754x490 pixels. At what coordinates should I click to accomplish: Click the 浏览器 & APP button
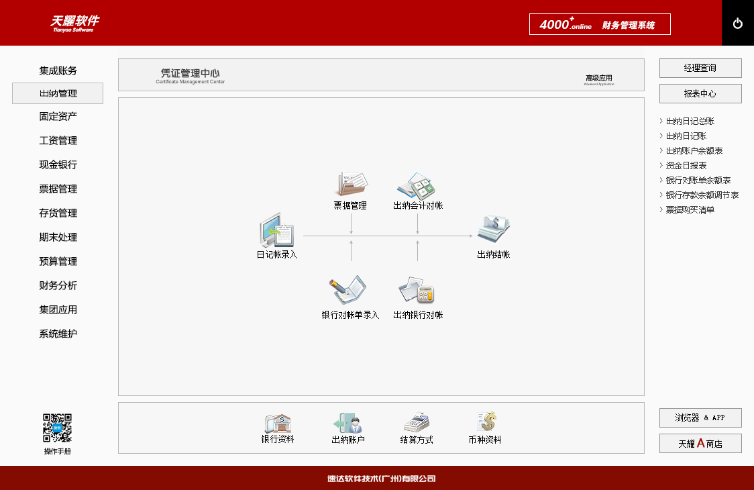(x=700, y=418)
